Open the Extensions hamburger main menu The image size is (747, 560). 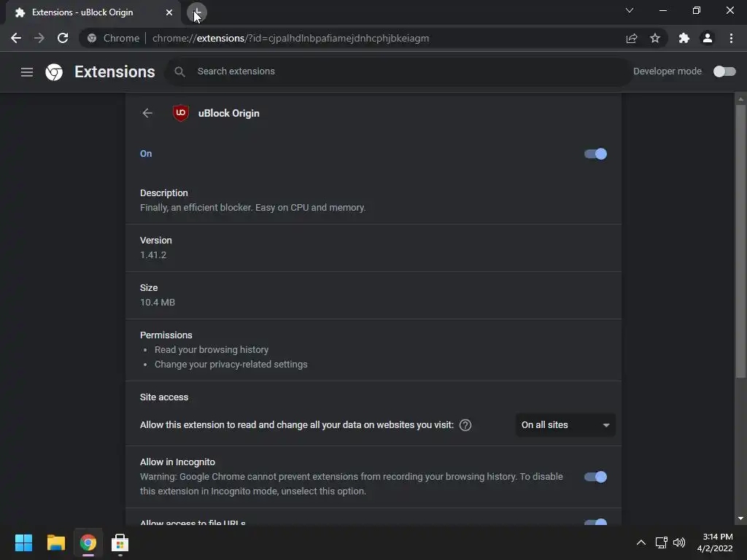coord(27,72)
